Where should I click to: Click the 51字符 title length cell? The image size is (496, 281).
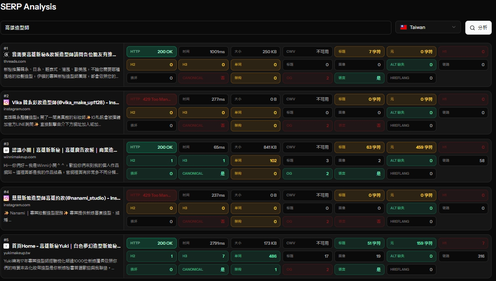(x=359, y=243)
